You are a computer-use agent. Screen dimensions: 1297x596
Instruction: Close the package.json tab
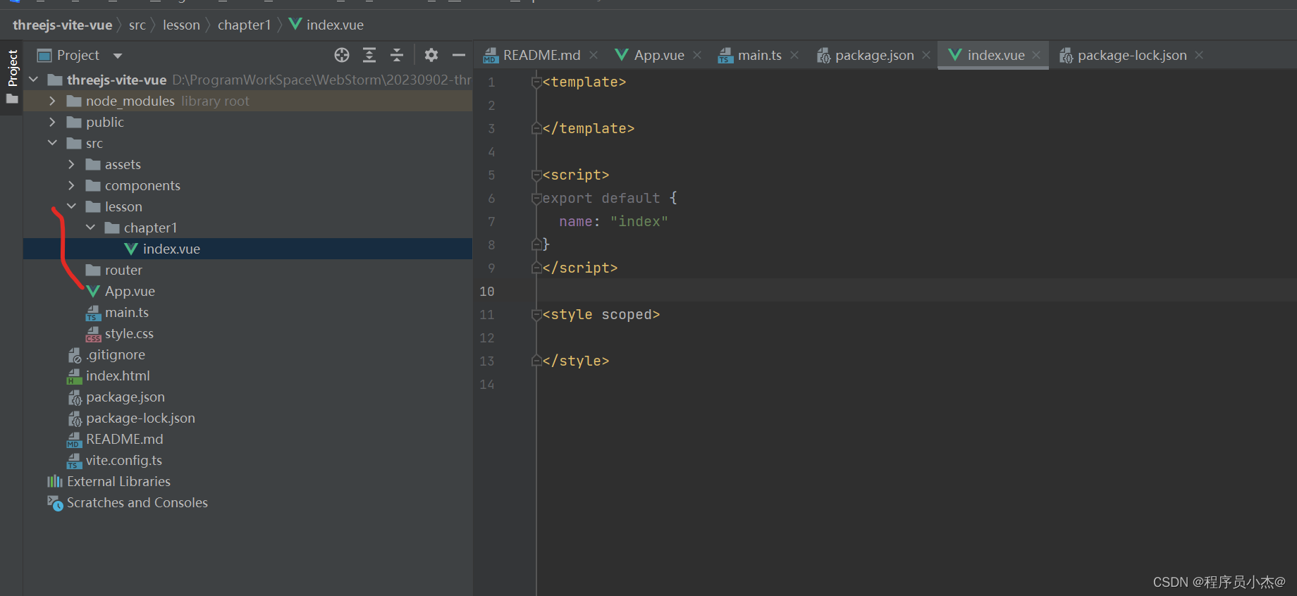(x=926, y=55)
